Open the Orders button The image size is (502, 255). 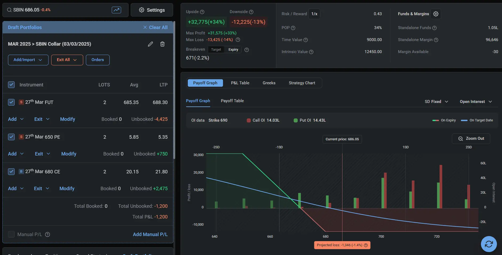98,60
